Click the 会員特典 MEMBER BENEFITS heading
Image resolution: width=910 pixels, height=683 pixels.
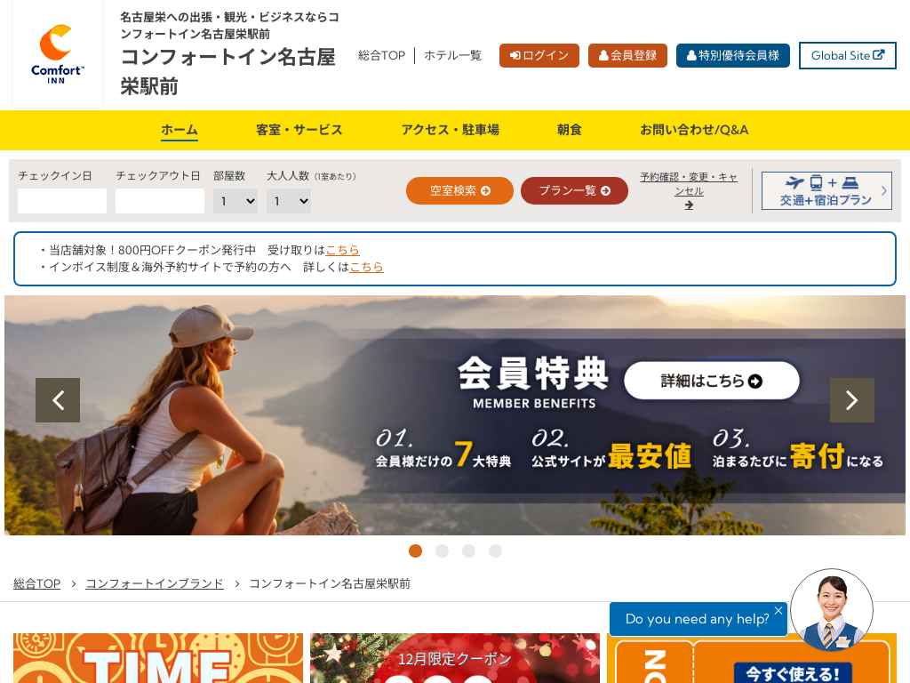click(533, 382)
